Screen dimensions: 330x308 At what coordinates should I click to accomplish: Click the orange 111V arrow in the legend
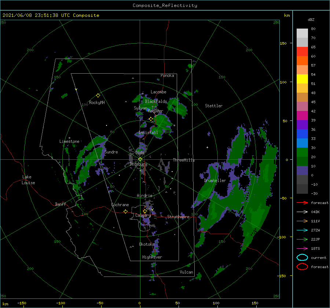[302, 221]
